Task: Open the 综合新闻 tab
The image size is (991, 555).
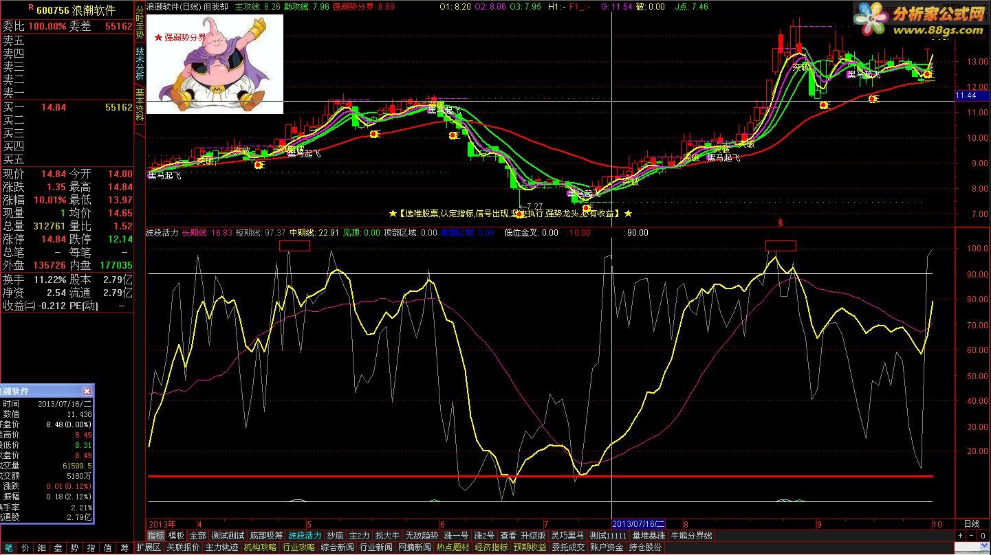Action: click(x=337, y=547)
